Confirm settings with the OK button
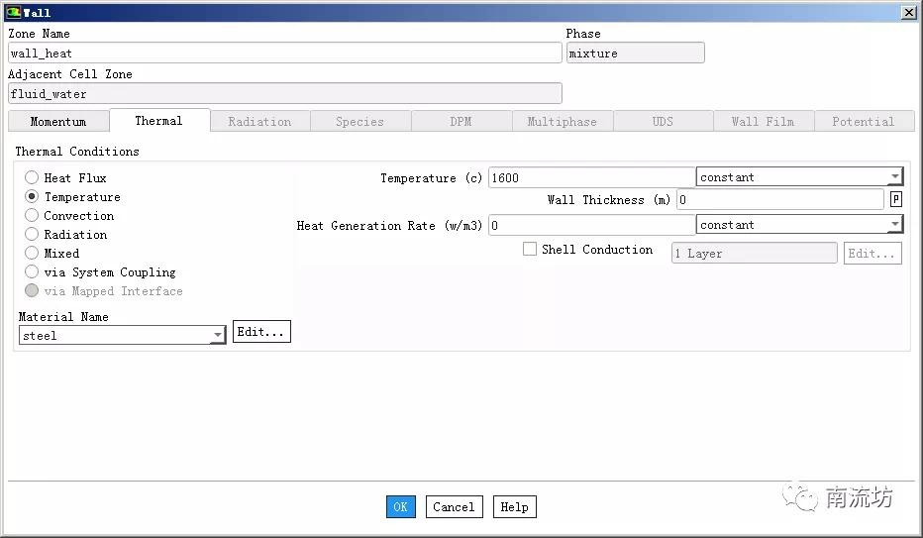The height and width of the screenshot is (538, 923). [401, 507]
